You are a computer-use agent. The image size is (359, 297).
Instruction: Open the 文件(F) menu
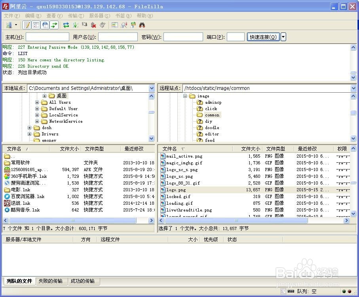pyautogui.click(x=12, y=16)
